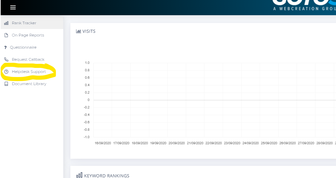Click the 19/09/2020 axis date
336x178 pixels.
tap(158, 143)
